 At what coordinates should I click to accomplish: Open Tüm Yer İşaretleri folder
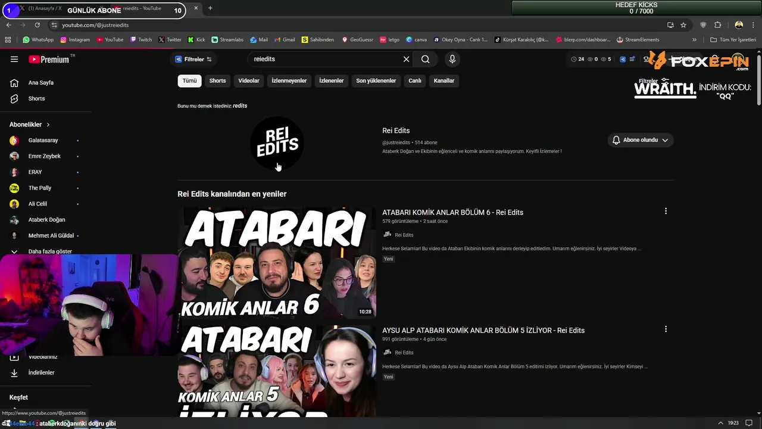pyautogui.click(x=733, y=40)
